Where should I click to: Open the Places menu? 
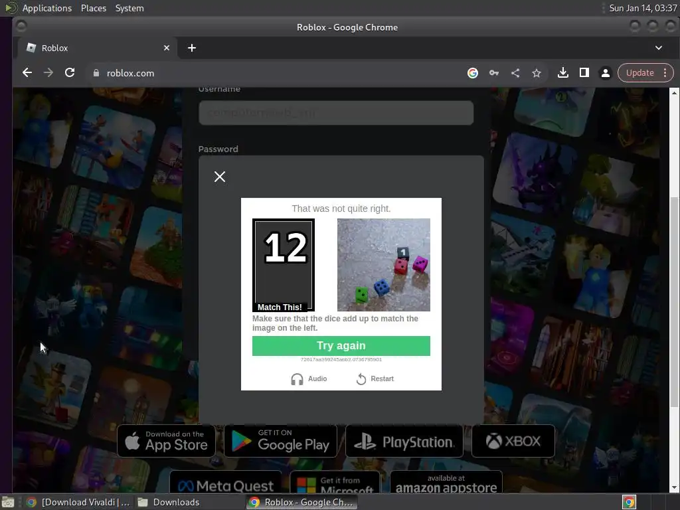click(93, 8)
